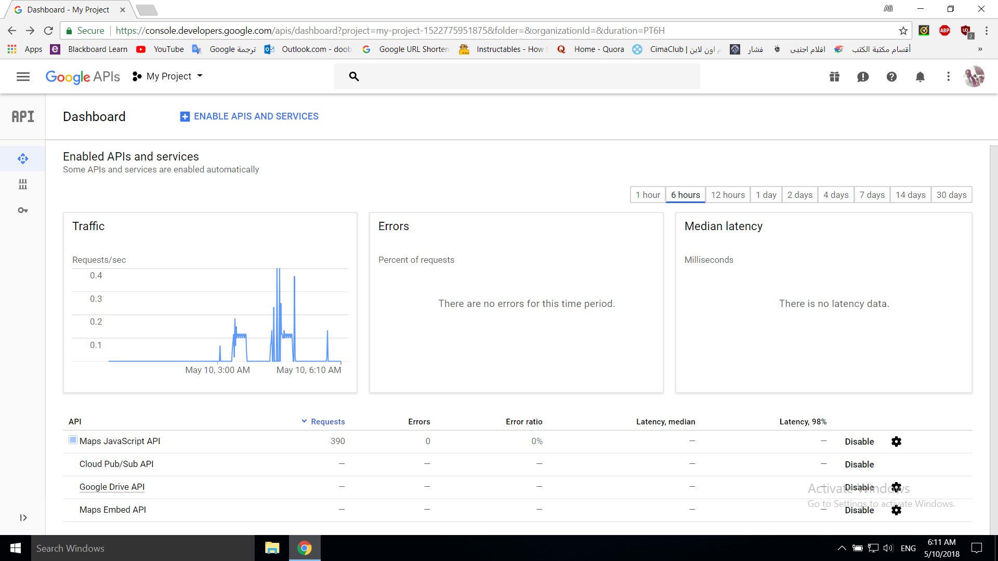Select the 14 days time range
The image size is (998, 561).
tap(910, 195)
